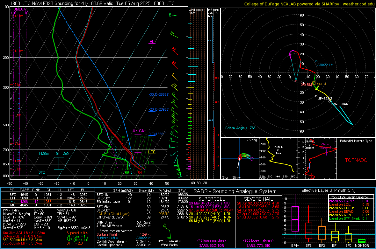Click the "-20 C=23958'" height label
This screenshot has width=376, height=249.
click(159, 109)
